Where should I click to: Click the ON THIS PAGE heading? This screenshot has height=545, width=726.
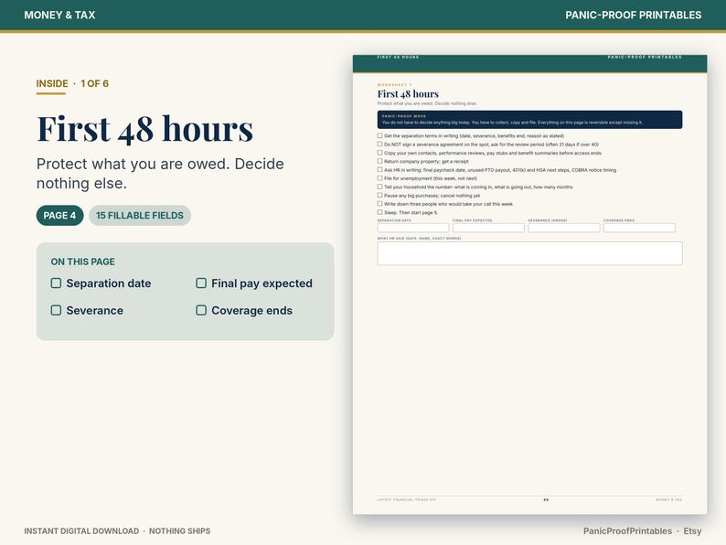point(83,262)
